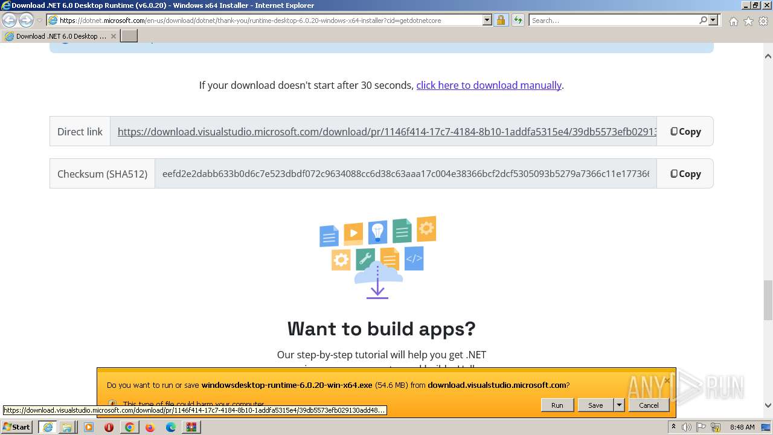Copy the SHA512 checksum
Viewport: 773px width, 435px height.
coord(685,174)
